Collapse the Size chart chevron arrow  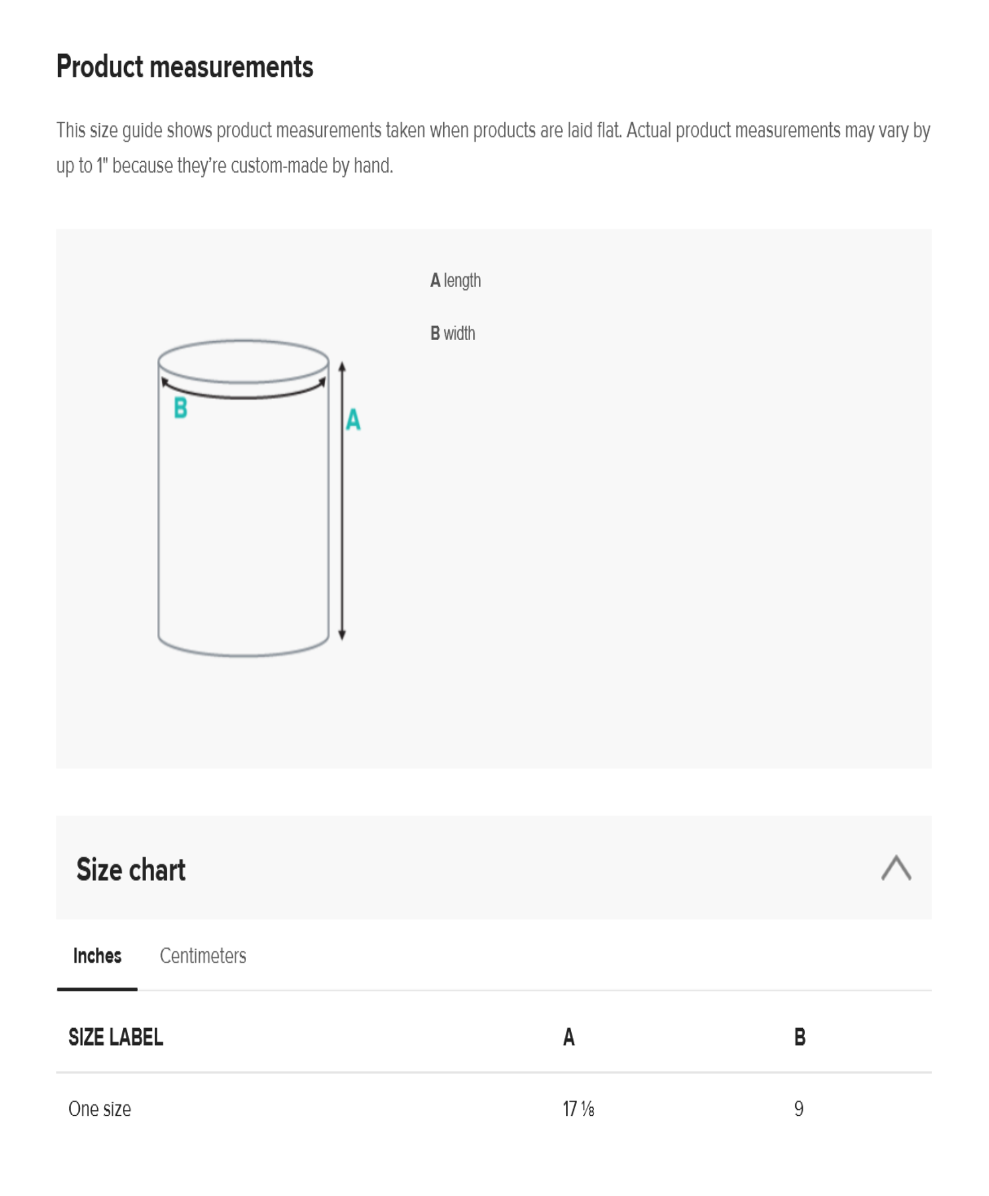[895, 868]
